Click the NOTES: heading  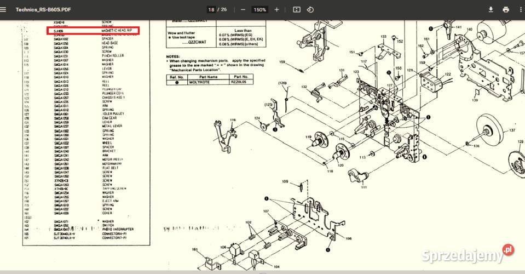tap(173, 56)
